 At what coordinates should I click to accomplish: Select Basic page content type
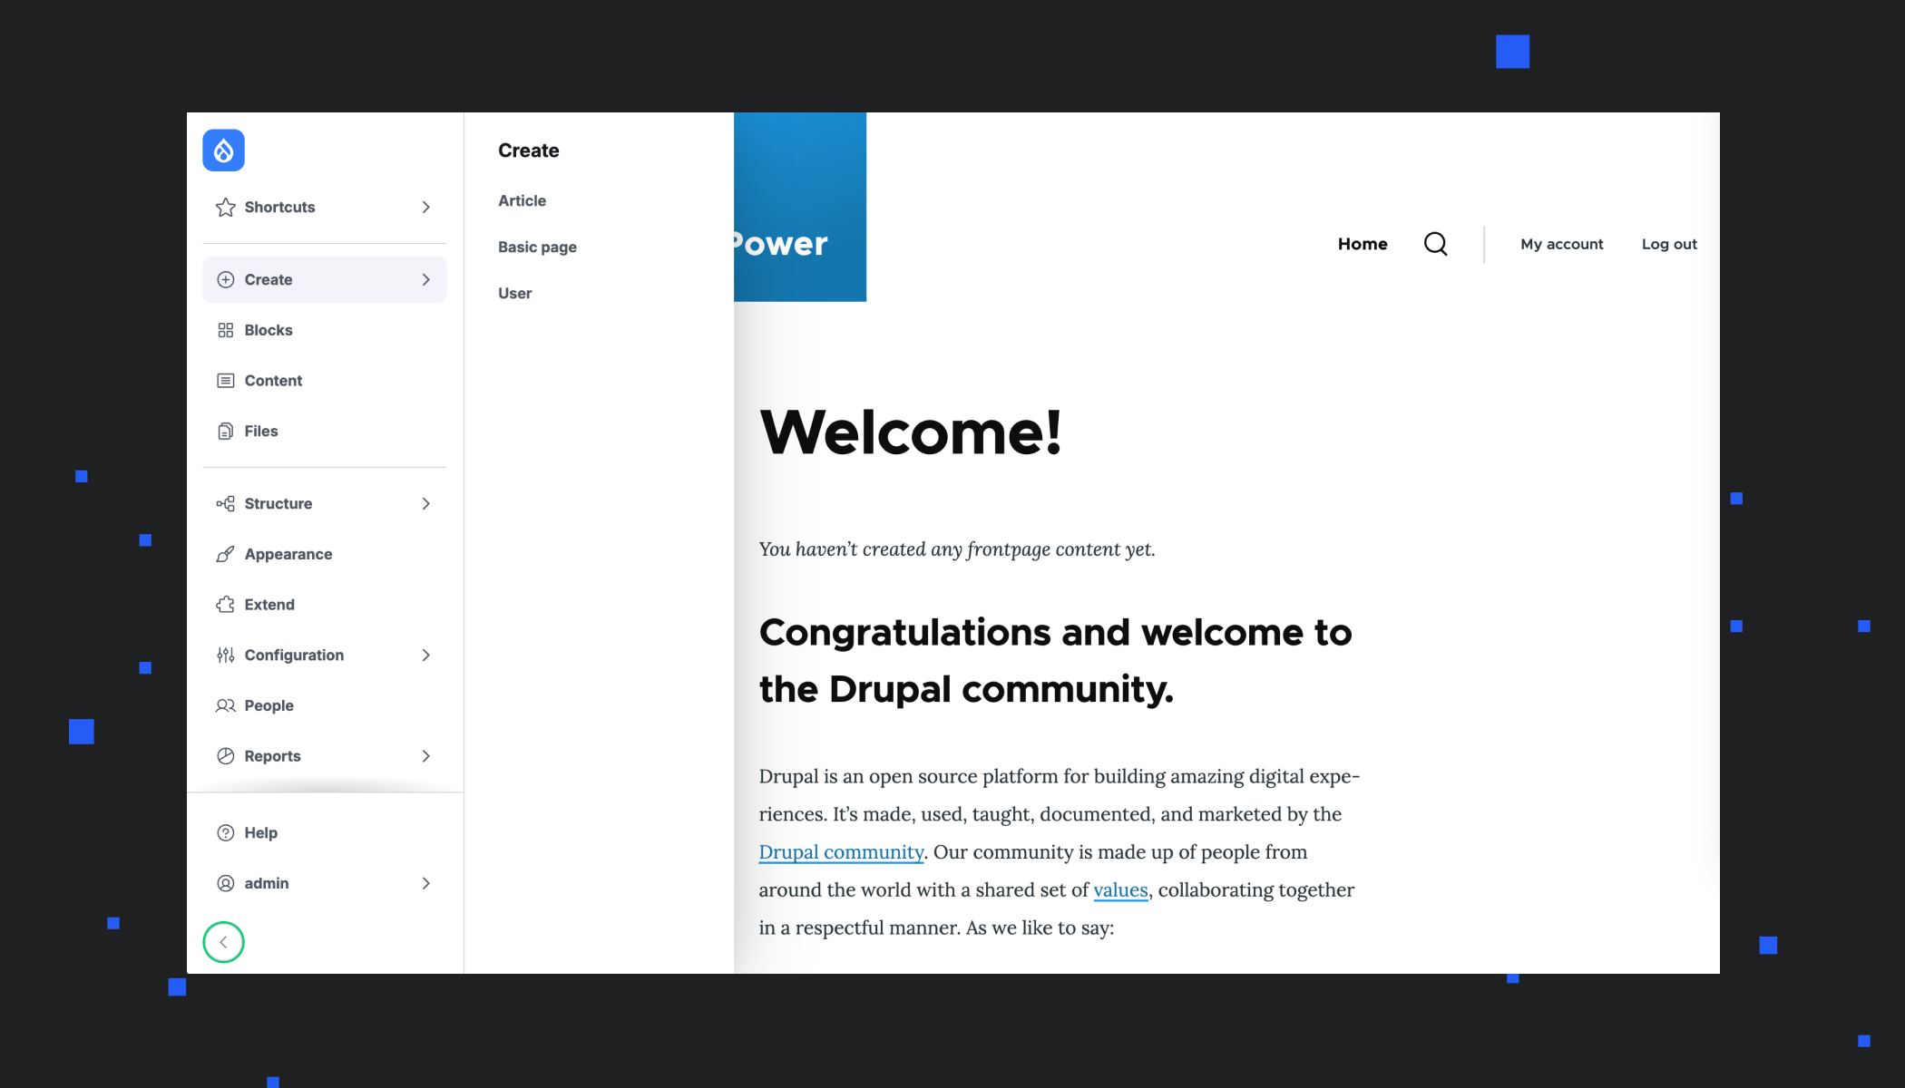(538, 246)
